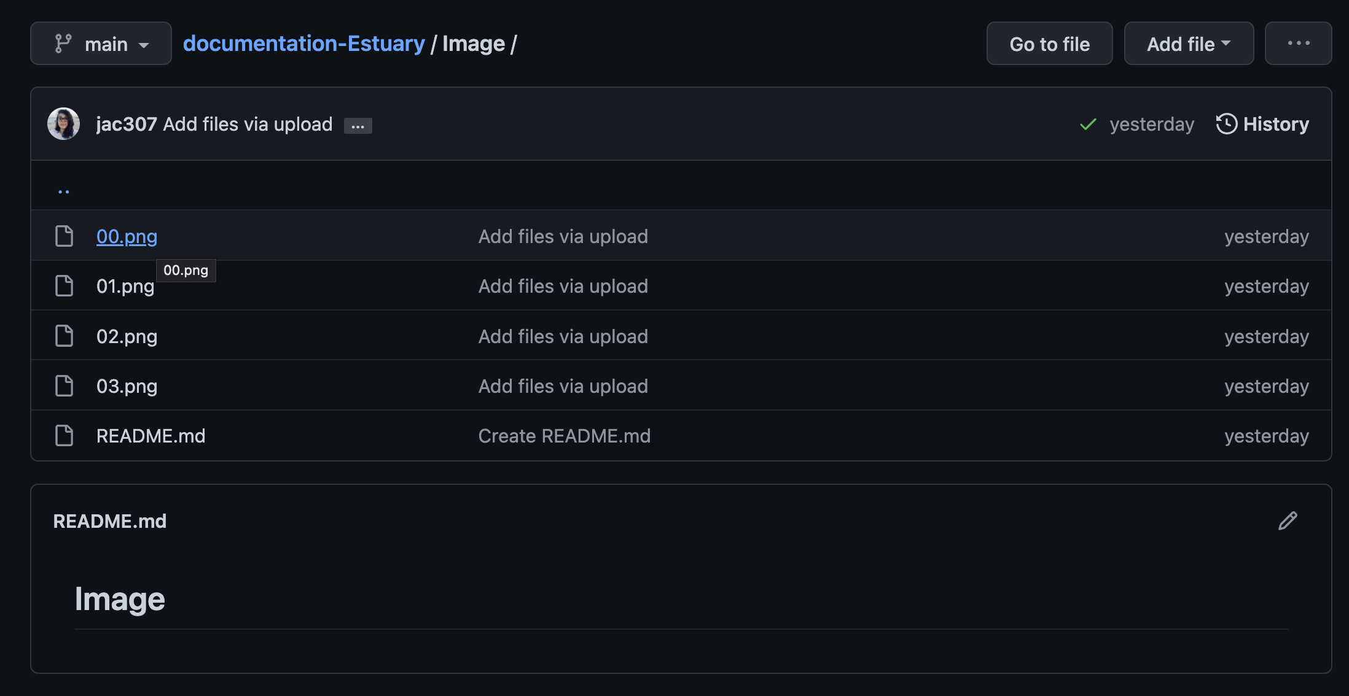The height and width of the screenshot is (696, 1349).
Task: Click the file icon beside README.md row
Action: 64,436
